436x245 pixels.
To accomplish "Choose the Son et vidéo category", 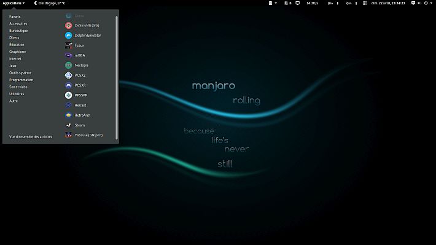I will tap(18, 87).
